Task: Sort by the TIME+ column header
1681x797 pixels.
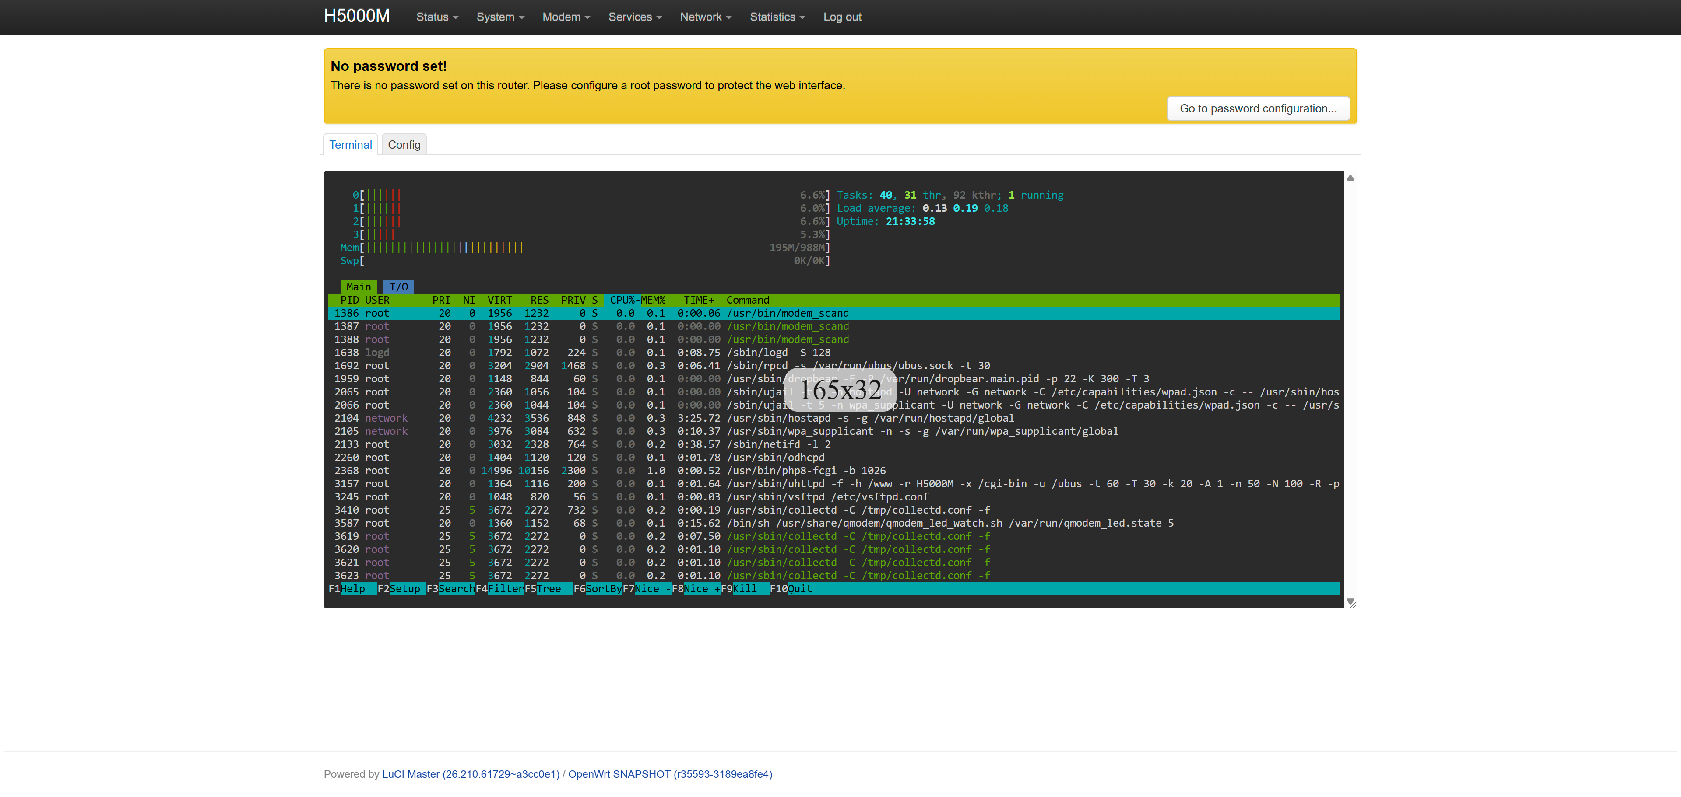Action: [x=698, y=300]
